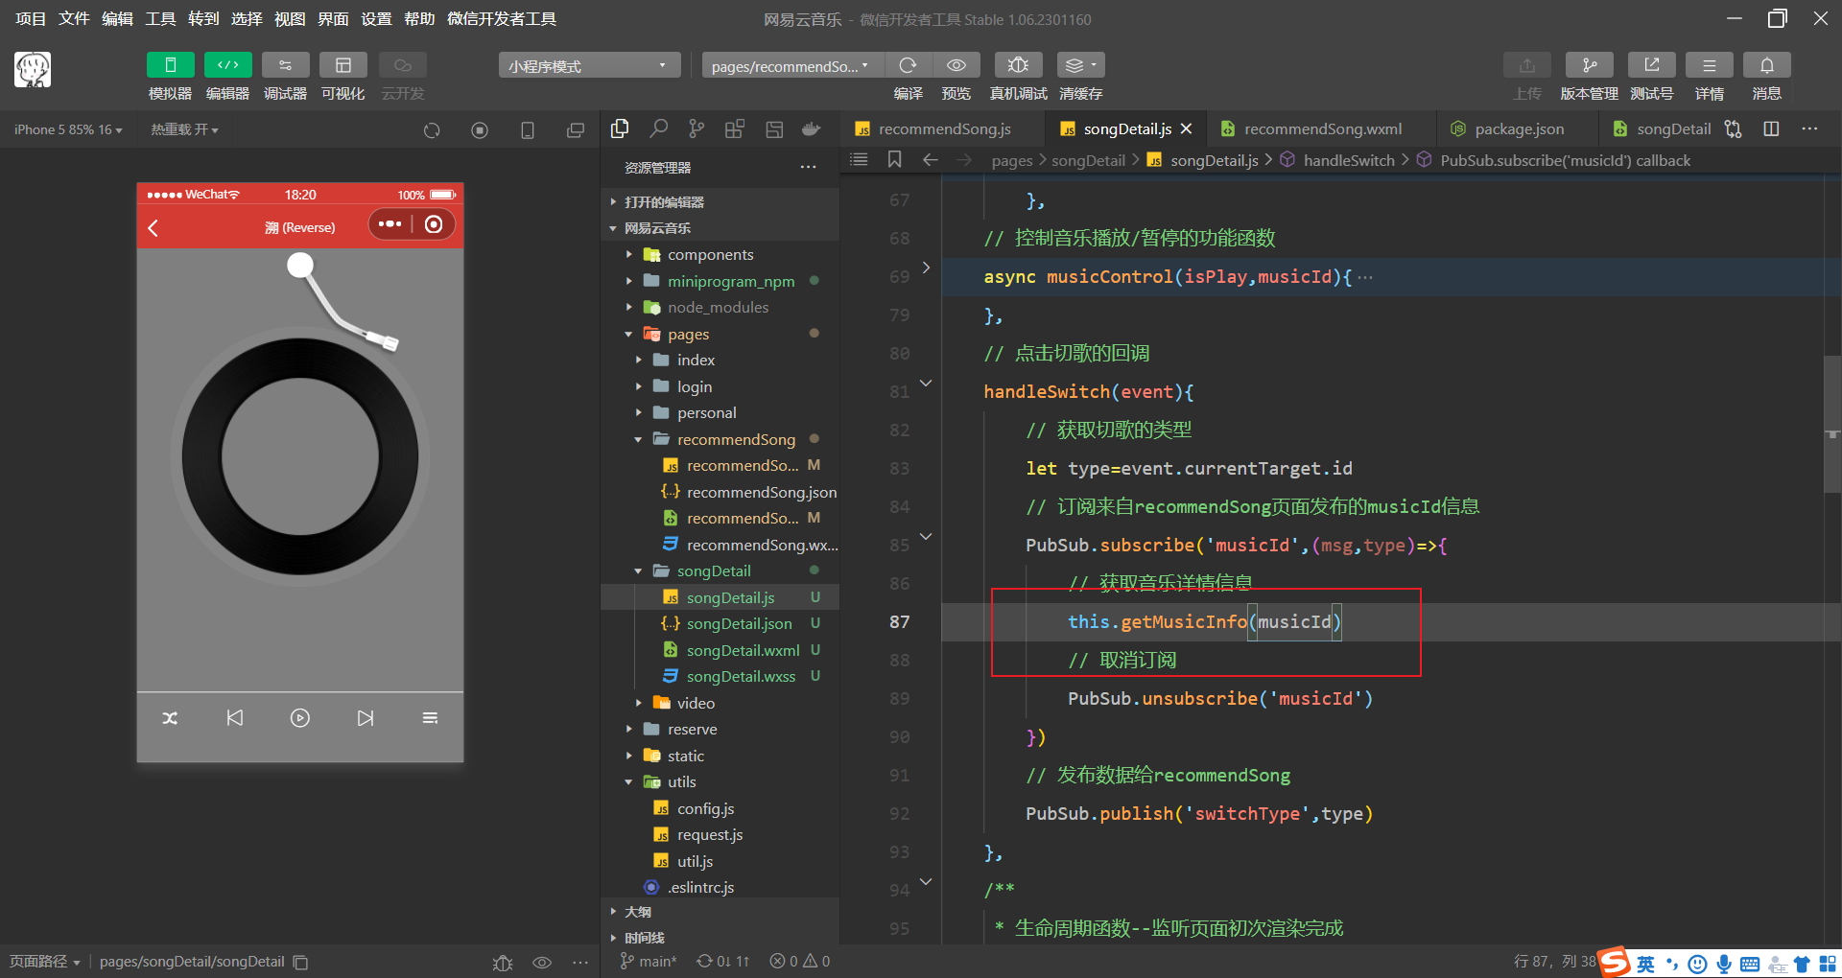This screenshot has width=1842, height=978.
Task: Click the split editor icon
Action: coord(1771,128)
